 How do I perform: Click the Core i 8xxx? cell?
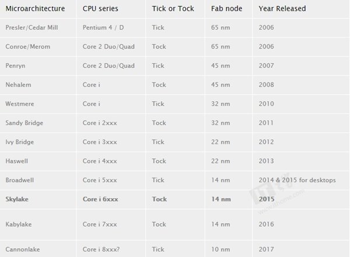101,249
